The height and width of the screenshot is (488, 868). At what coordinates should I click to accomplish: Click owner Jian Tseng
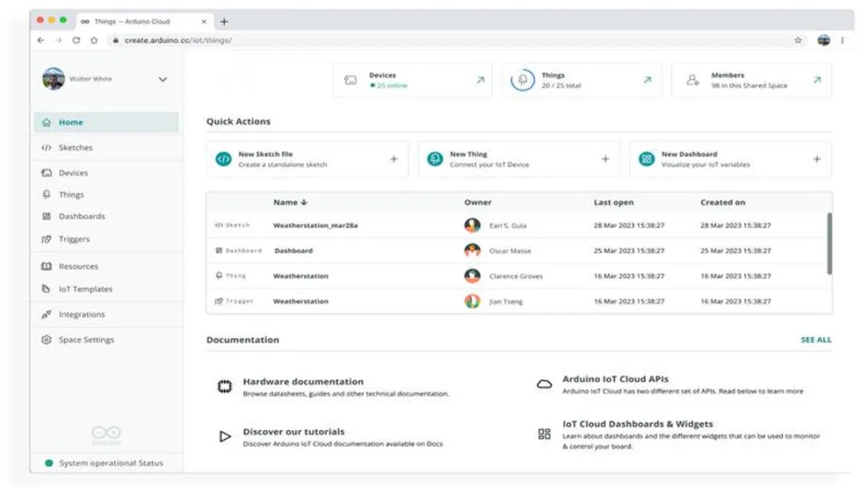pyautogui.click(x=506, y=302)
